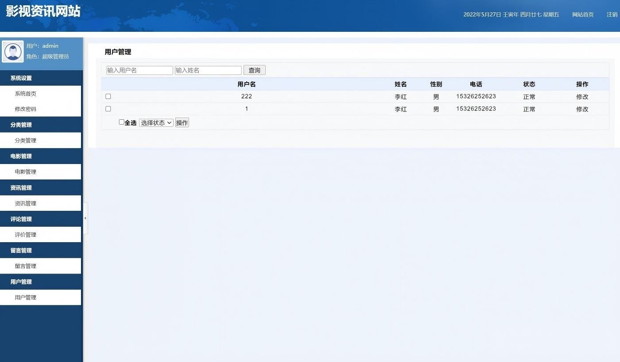Expand the 资讯管理 section header
The width and height of the screenshot is (620, 362).
coord(41,187)
